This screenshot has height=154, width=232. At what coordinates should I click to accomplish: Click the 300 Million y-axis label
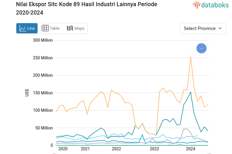[x=43, y=40]
